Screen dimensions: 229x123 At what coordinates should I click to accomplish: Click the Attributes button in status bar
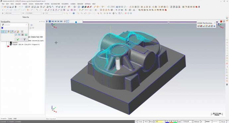click(196, 122)
